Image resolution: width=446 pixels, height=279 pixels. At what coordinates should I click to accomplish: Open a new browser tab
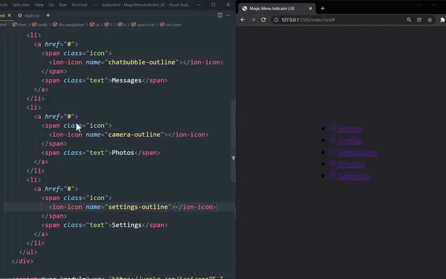coord(323,9)
